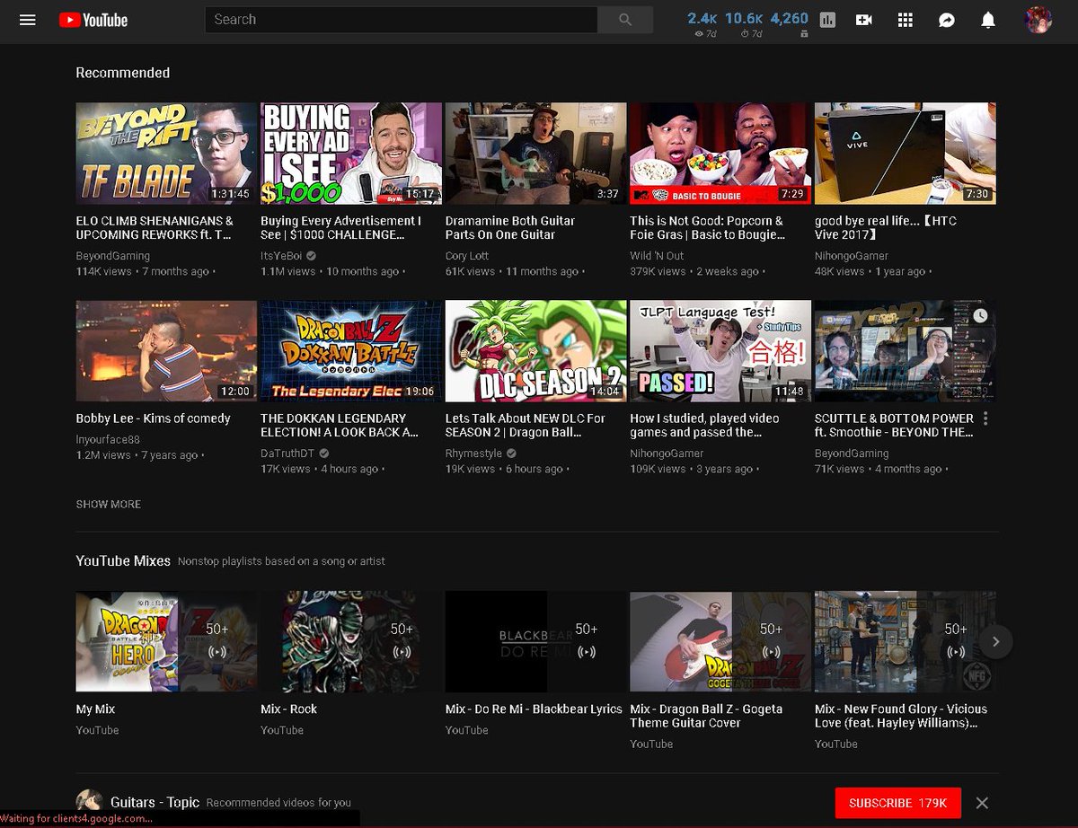Viewport: 1078px width, 828px height.
Task: Open good bye real life HTC Vive title
Action: pyautogui.click(x=886, y=227)
